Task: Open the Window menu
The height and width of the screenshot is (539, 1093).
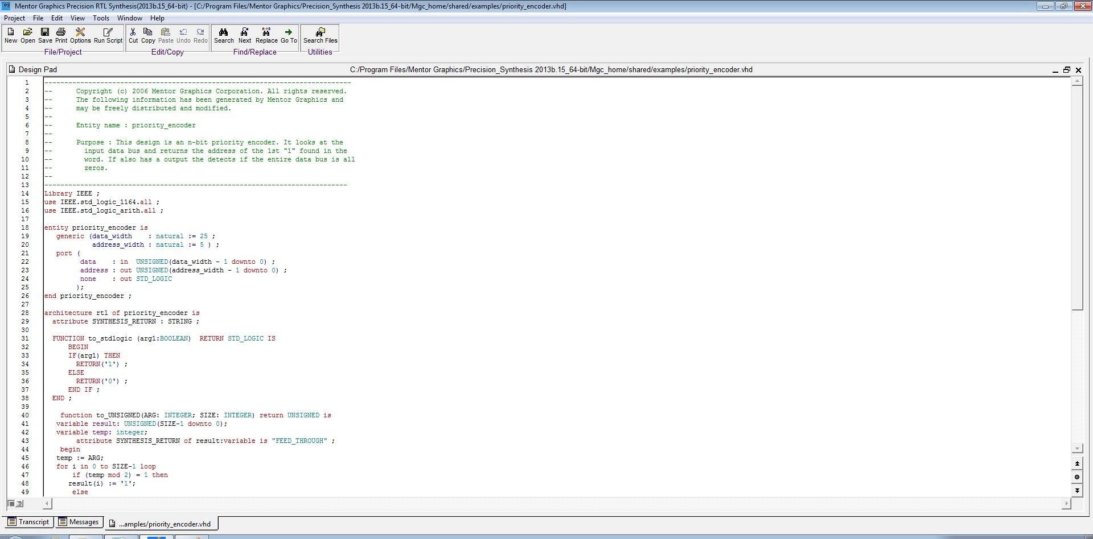Action: [x=130, y=18]
